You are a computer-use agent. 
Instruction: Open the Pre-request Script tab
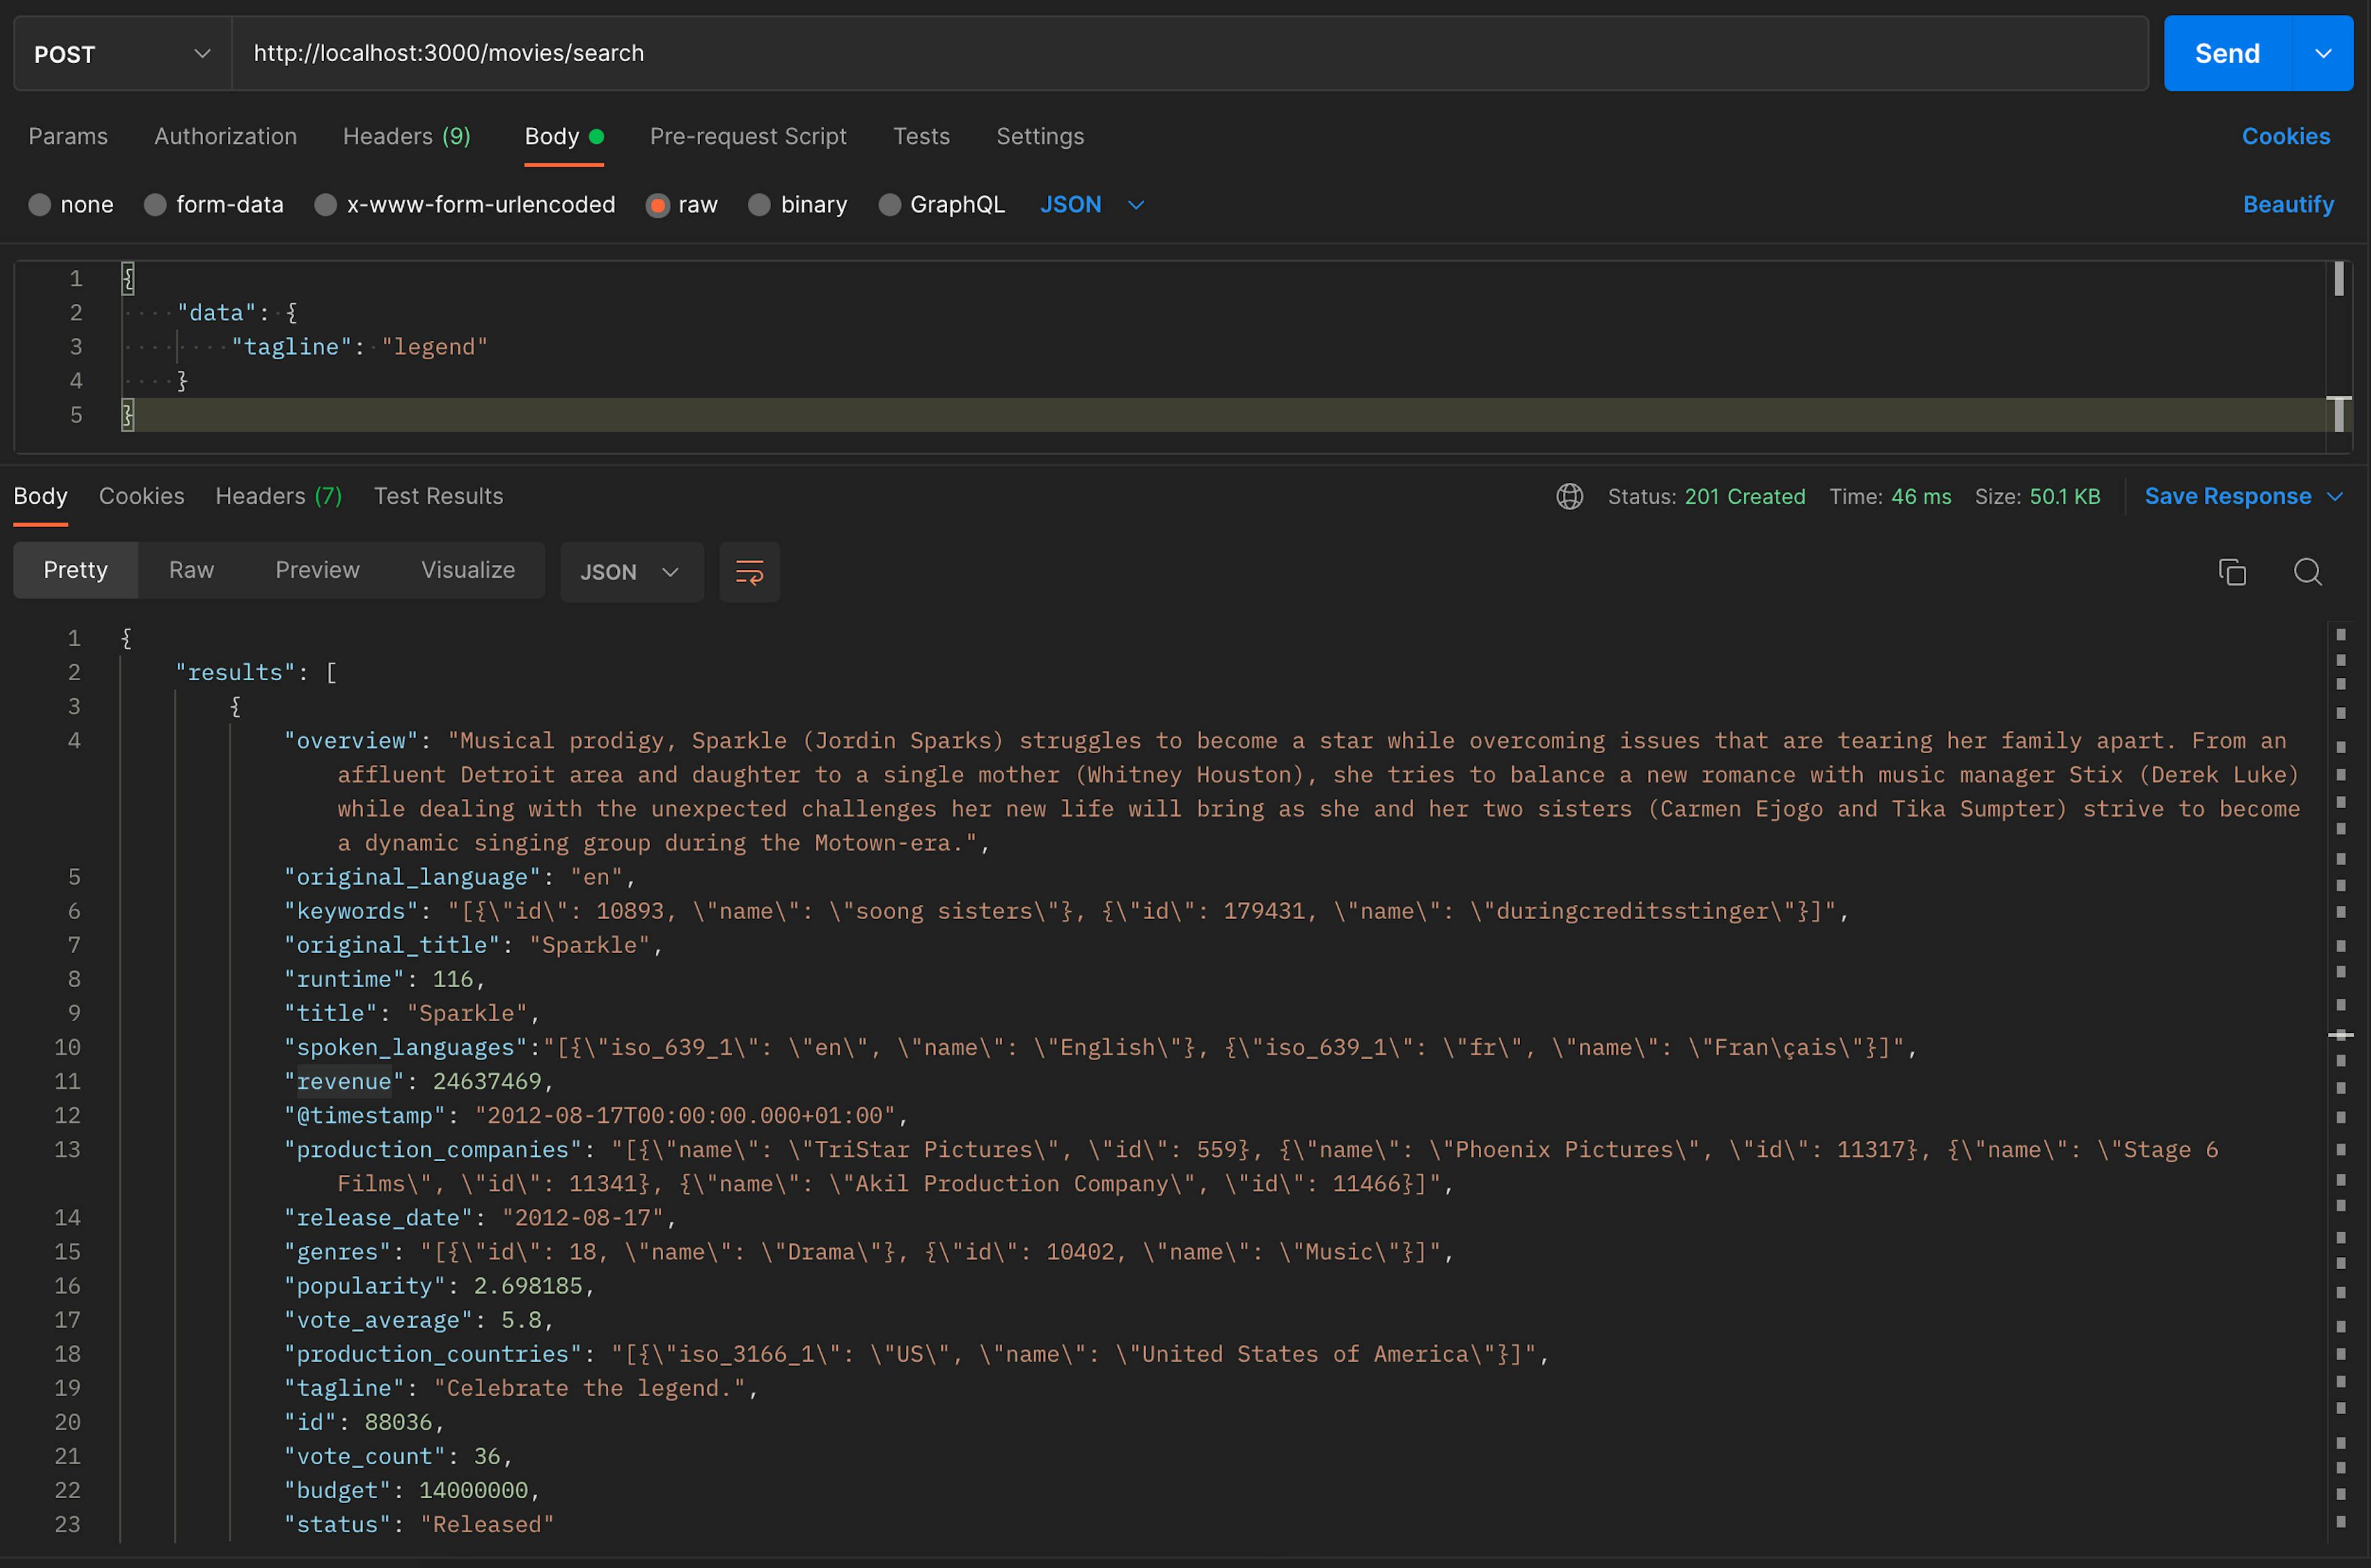748,136
